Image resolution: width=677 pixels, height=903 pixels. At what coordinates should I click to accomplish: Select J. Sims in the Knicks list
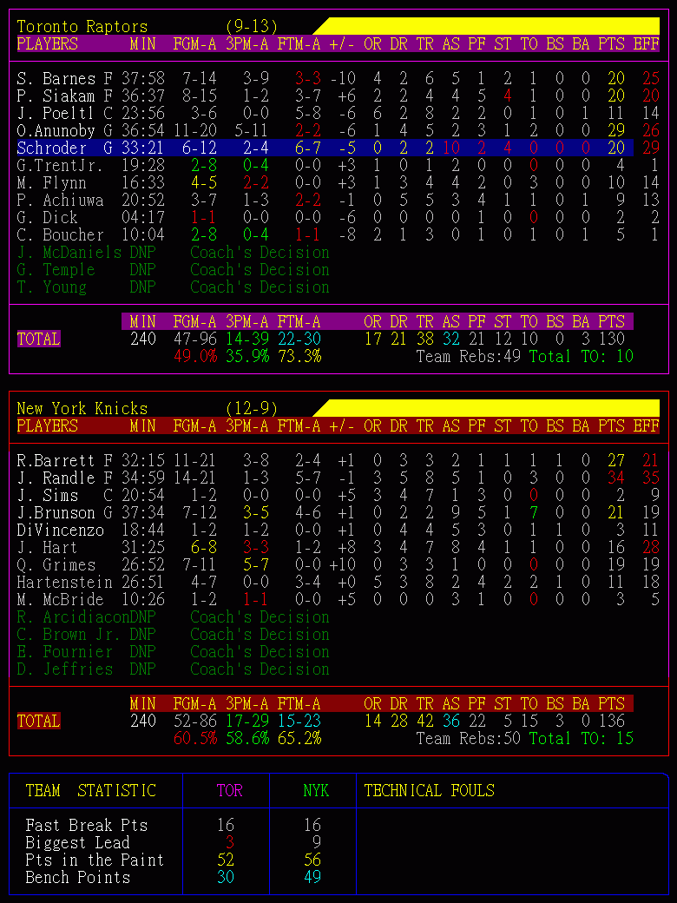(47, 495)
